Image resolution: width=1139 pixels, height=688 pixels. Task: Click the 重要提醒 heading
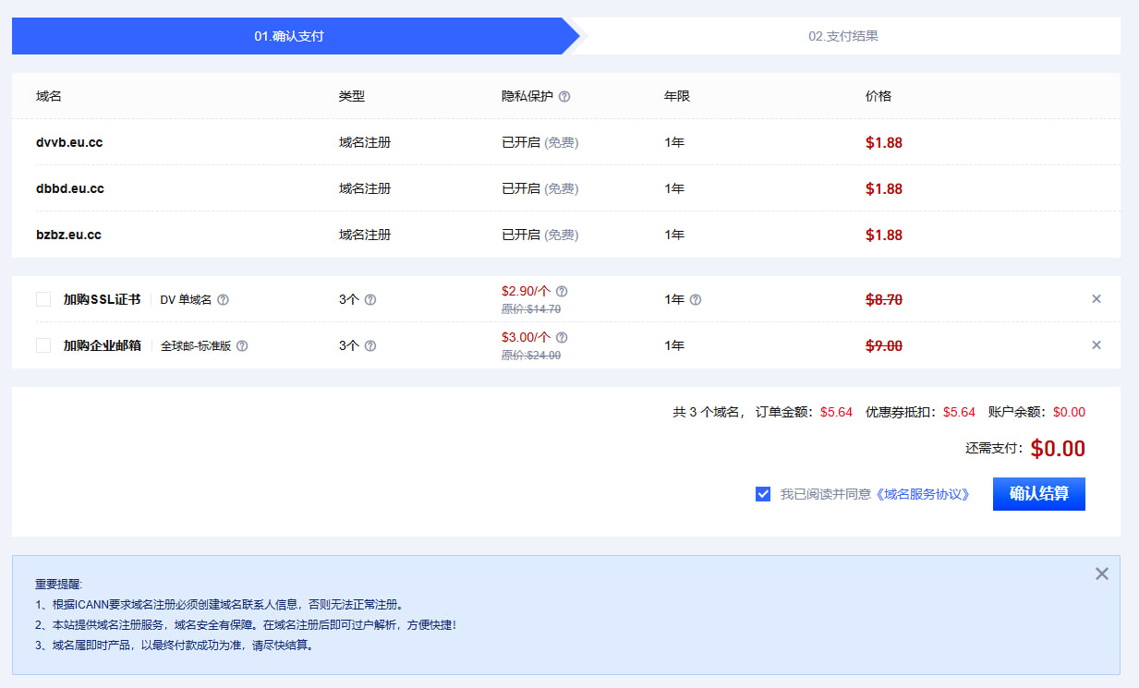(x=59, y=584)
